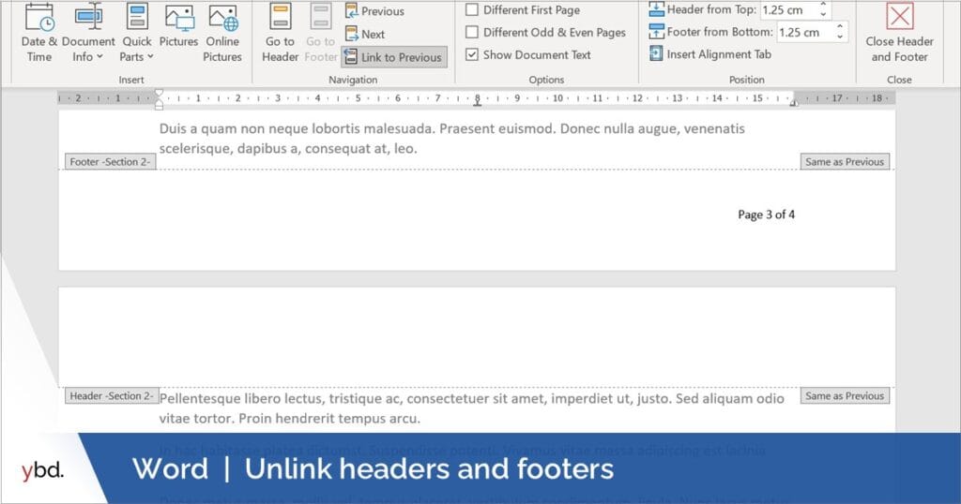
Task: Edit the Header from Top value
Action: click(787, 9)
